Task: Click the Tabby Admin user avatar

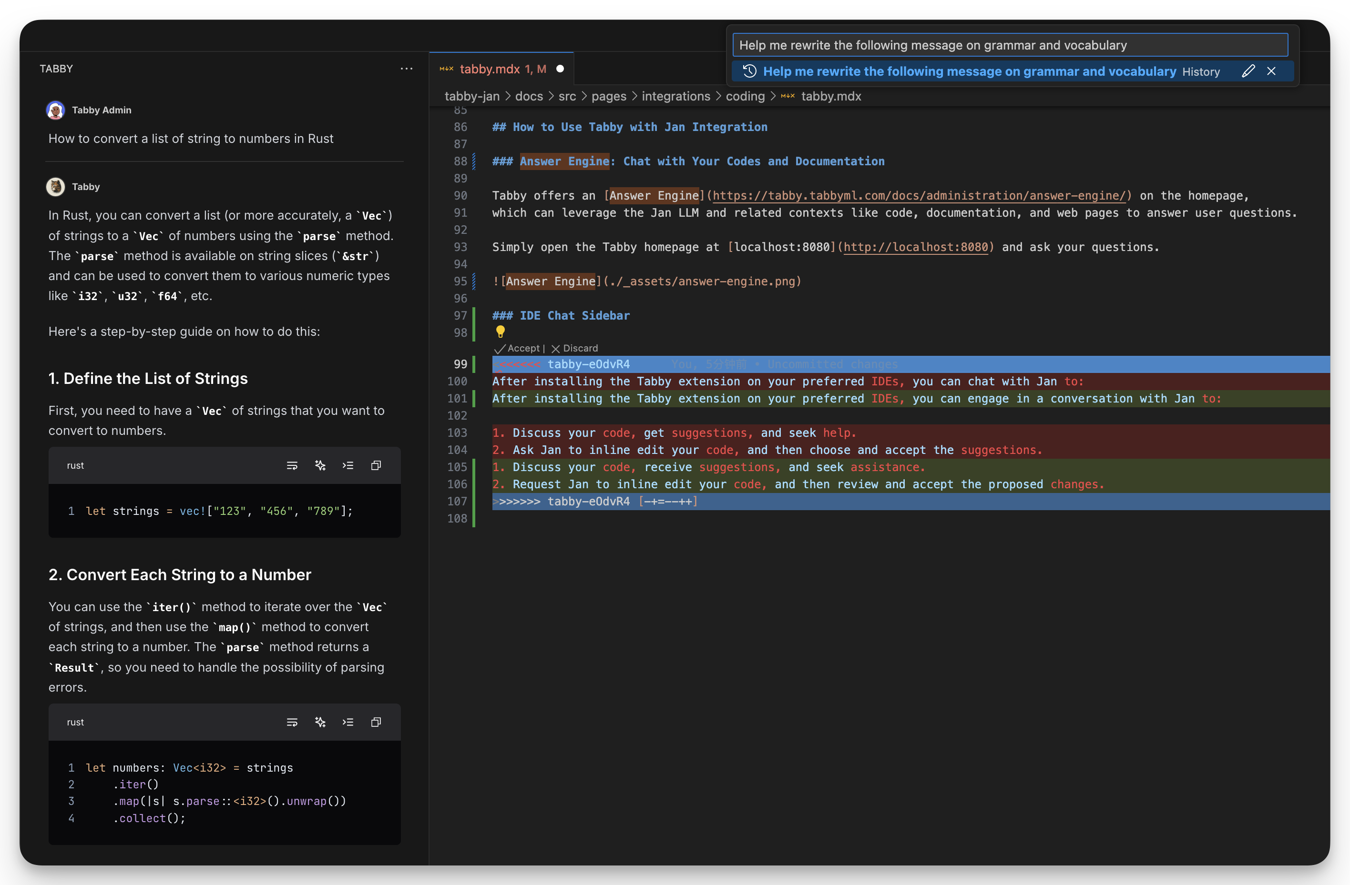Action: click(55, 110)
